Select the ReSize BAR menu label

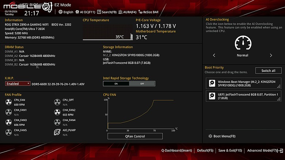point(151,12)
